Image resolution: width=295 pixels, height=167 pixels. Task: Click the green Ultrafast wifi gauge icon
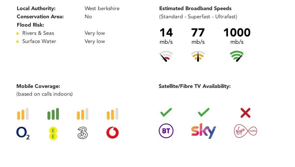pos(237,56)
